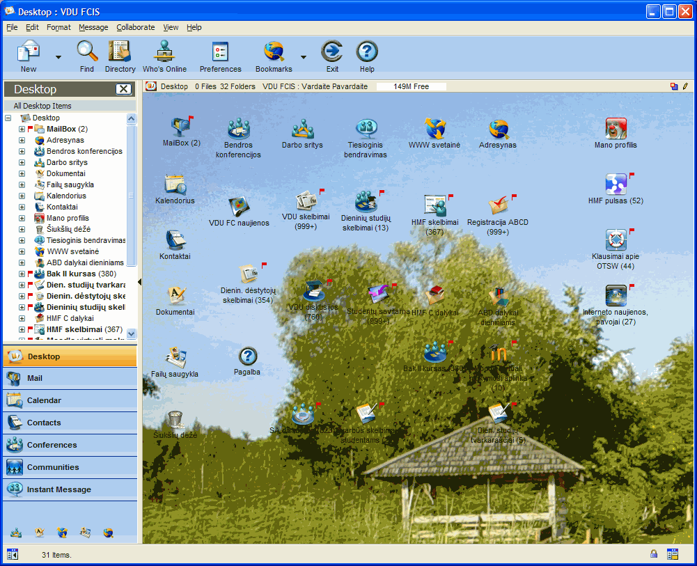Open Šiukšlių dėžė trash icon on desktop
Image resolution: width=697 pixels, height=566 pixels.
175,420
